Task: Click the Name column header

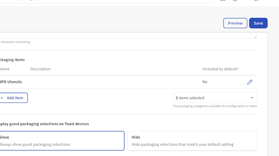Action: (5, 69)
